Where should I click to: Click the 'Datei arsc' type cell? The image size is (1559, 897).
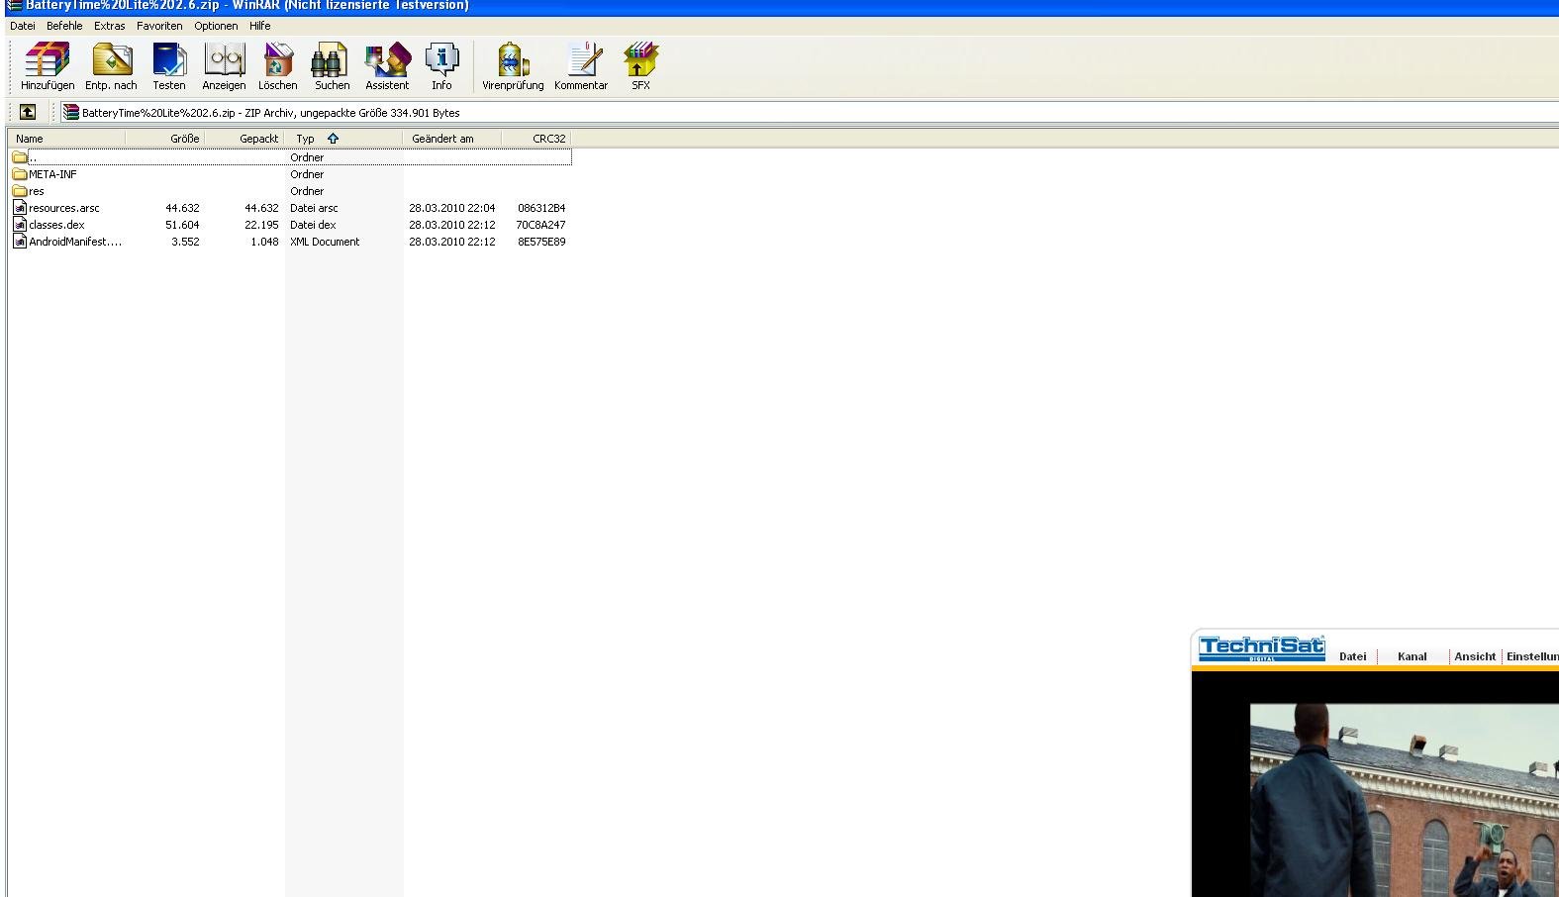[x=314, y=208]
